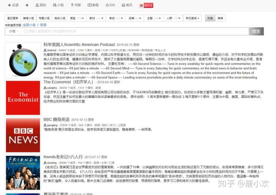
Task: Open the 小组 search scope dropdown
Action: pyautogui.click(x=13, y=31)
